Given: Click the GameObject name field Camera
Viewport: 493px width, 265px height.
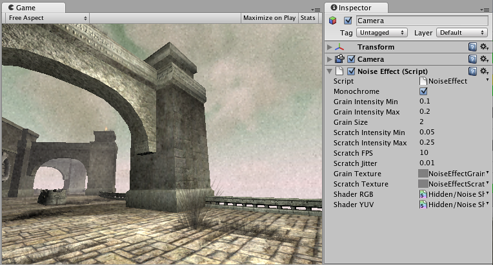Looking at the screenshot, I should [x=422, y=21].
